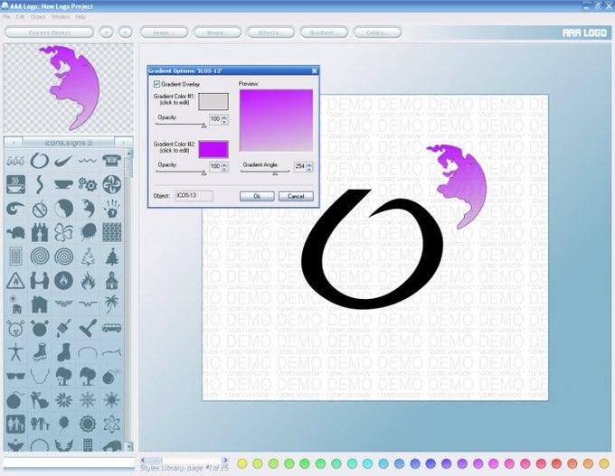The width and height of the screenshot is (615, 476).
Task: Open the Object menu
Action: tap(38, 17)
